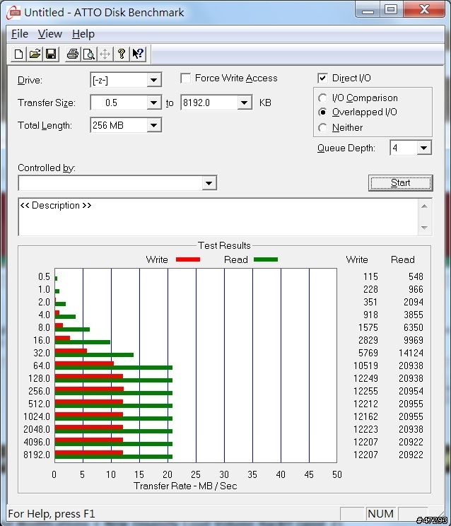This screenshot has height=526, width=451.
Task: Click the green Read legend swatch
Action: point(266,259)
